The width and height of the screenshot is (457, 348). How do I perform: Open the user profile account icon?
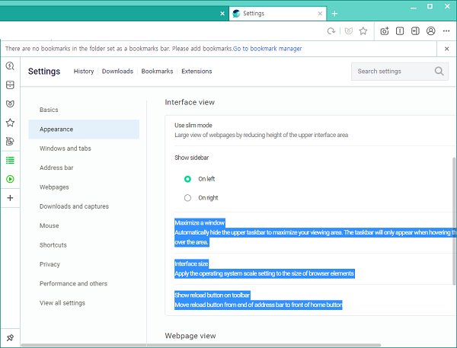(x=431, y=31)
